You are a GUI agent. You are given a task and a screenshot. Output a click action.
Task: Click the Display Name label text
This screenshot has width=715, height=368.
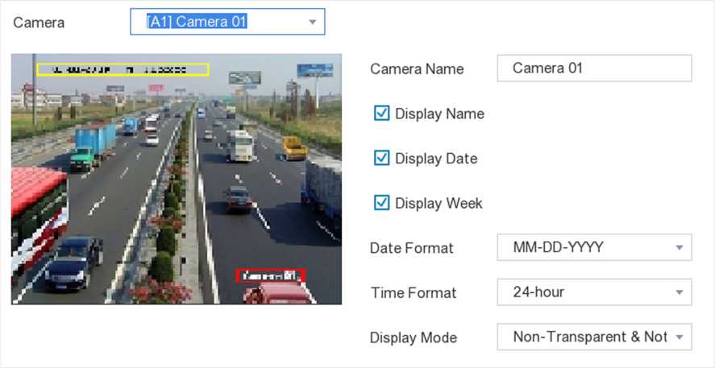439,114
